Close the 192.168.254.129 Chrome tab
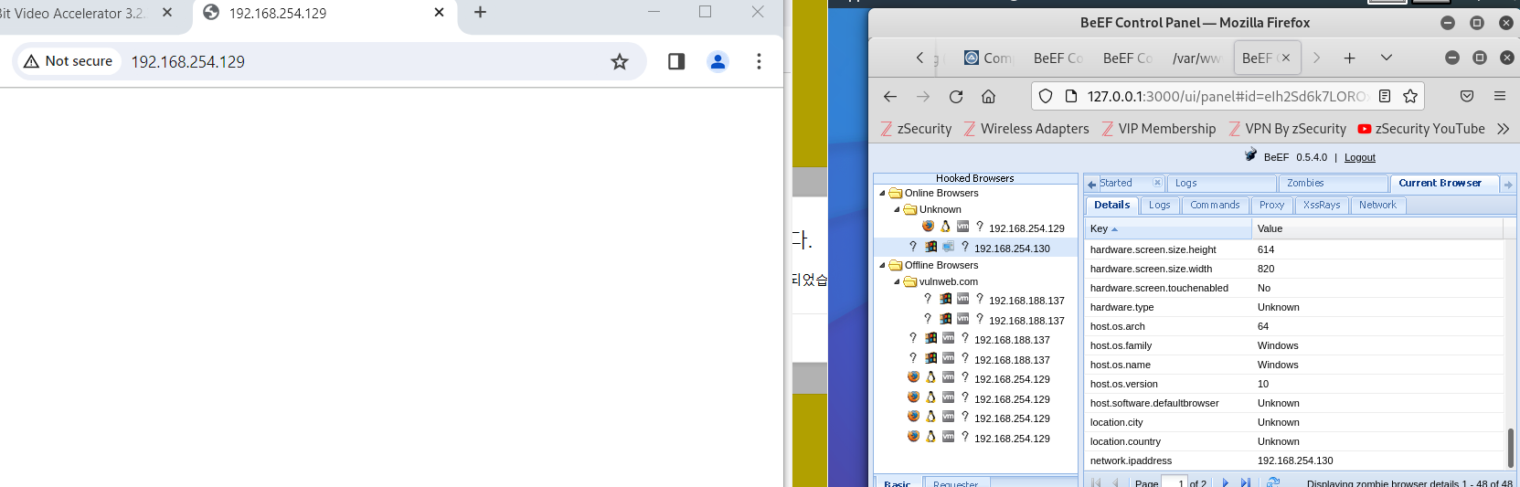Image resolution: width=1520 pixels, height=487 pixels. [x=440, y=13]
